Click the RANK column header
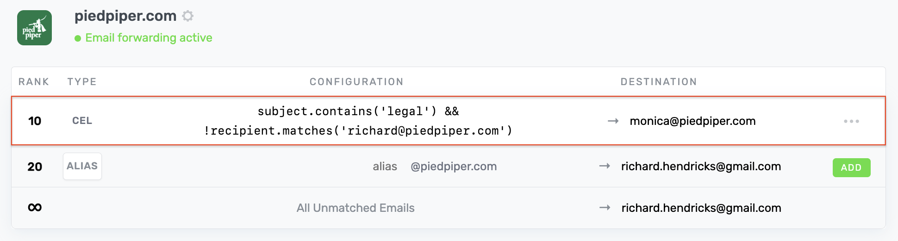Viewport: 898px width, 241px height. coord(34,82)
